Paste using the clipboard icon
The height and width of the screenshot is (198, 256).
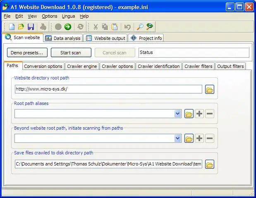(x=115, y=27)
